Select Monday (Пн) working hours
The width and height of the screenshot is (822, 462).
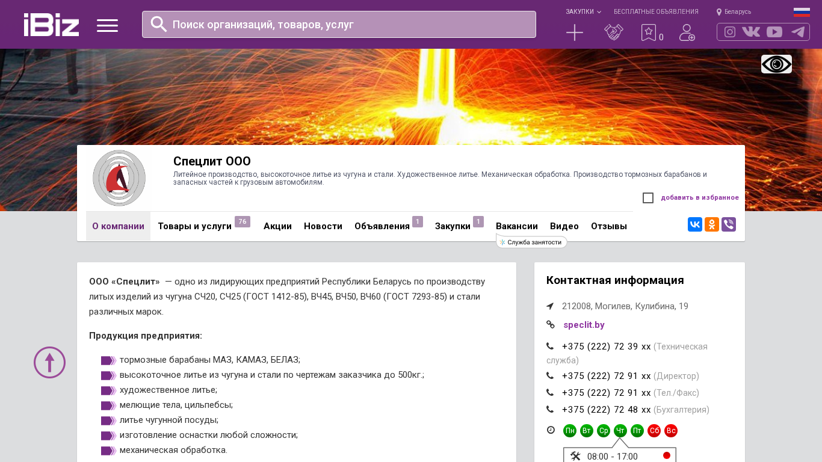pos(570,431)
